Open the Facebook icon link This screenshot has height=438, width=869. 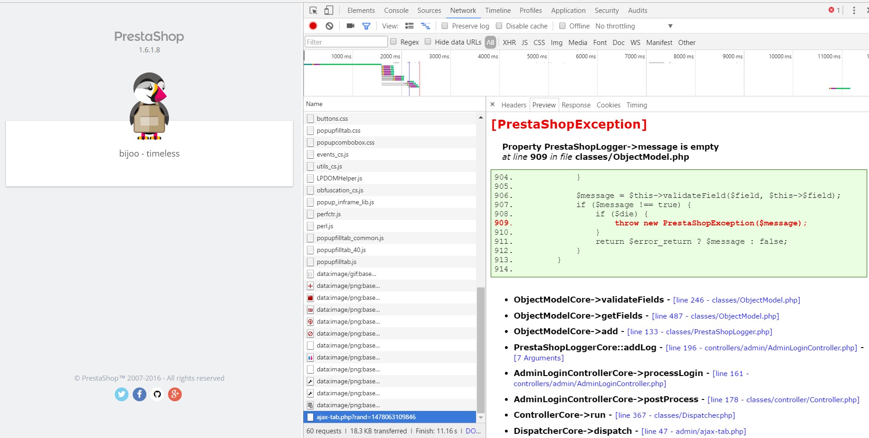[140, 394]
